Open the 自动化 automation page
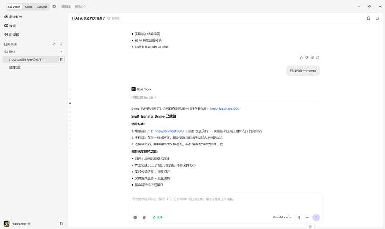The width and height of the screenshot is (385, 229). [12, 35]
